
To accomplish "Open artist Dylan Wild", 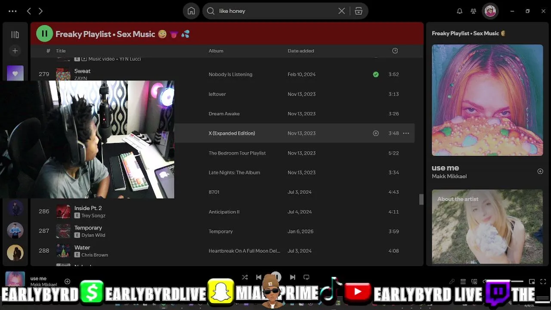I will click(93, 236).
